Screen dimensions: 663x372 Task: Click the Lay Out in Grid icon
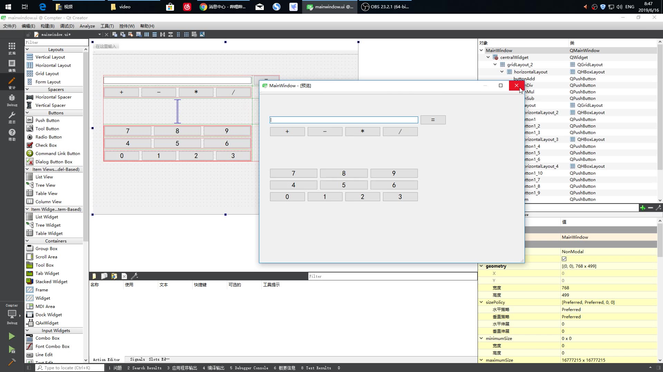coord(186,34)
